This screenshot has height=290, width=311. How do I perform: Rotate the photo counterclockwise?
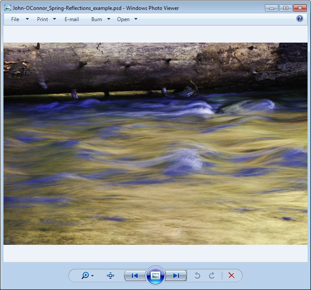tap(197, 275)
